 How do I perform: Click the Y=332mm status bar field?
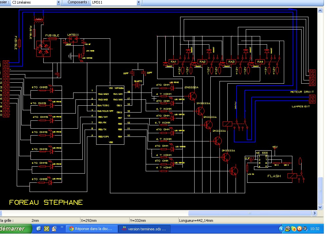coord(138,220)
